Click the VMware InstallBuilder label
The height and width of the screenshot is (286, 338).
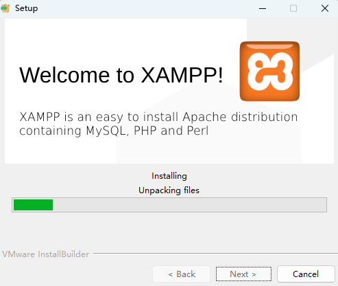(45, 254)
